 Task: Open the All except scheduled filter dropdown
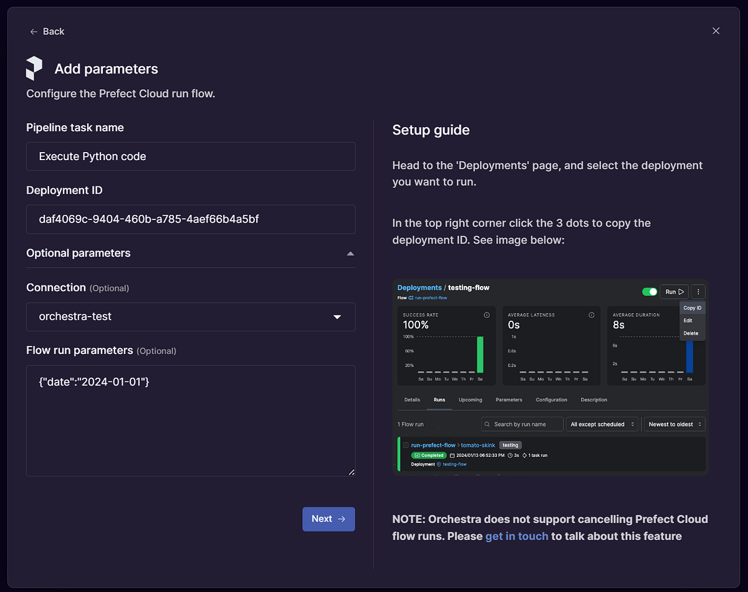pyautogui.click(x=602, y=424)
